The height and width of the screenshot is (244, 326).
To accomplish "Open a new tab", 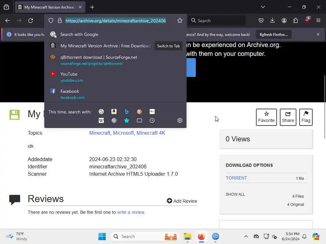I will point(92,7).
